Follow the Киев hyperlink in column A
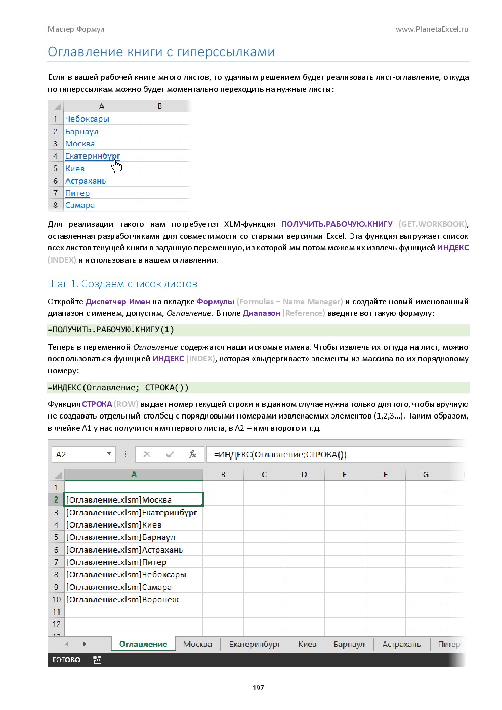The image size is (502, 710). click(75, 169)
